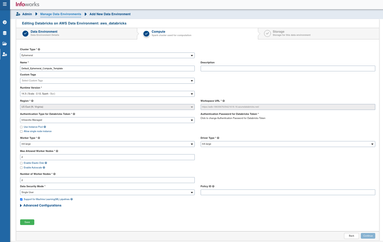Show help for Enable Autoscale
This screenshot has width=383, height=242.
click(x=44, y=168)
